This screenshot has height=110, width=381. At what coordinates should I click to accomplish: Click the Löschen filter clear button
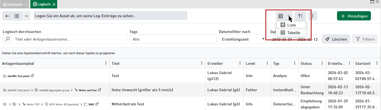pos(336,39)
